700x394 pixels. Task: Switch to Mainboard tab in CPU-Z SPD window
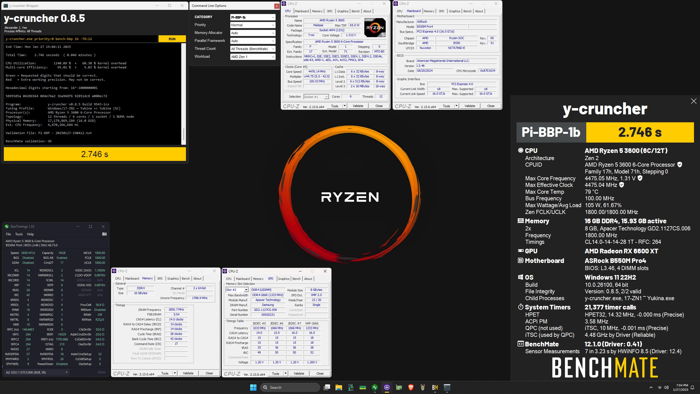(x=243, y=279)
